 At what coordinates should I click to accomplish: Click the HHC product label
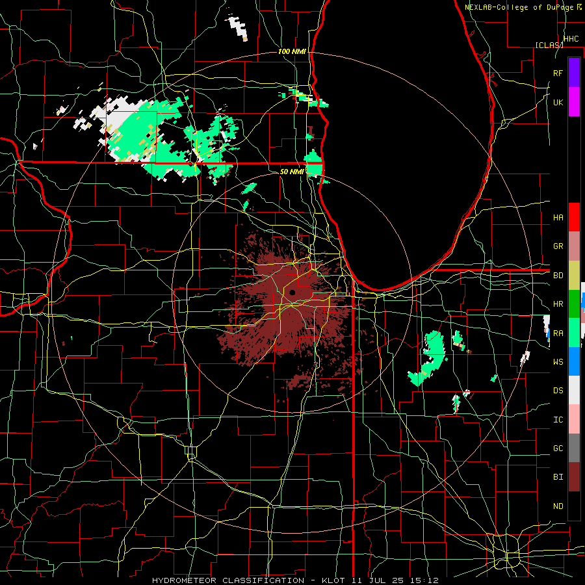click(x=571, y=39)
